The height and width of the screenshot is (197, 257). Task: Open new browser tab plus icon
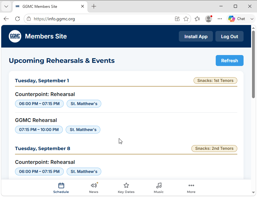(x=94, y=6)
